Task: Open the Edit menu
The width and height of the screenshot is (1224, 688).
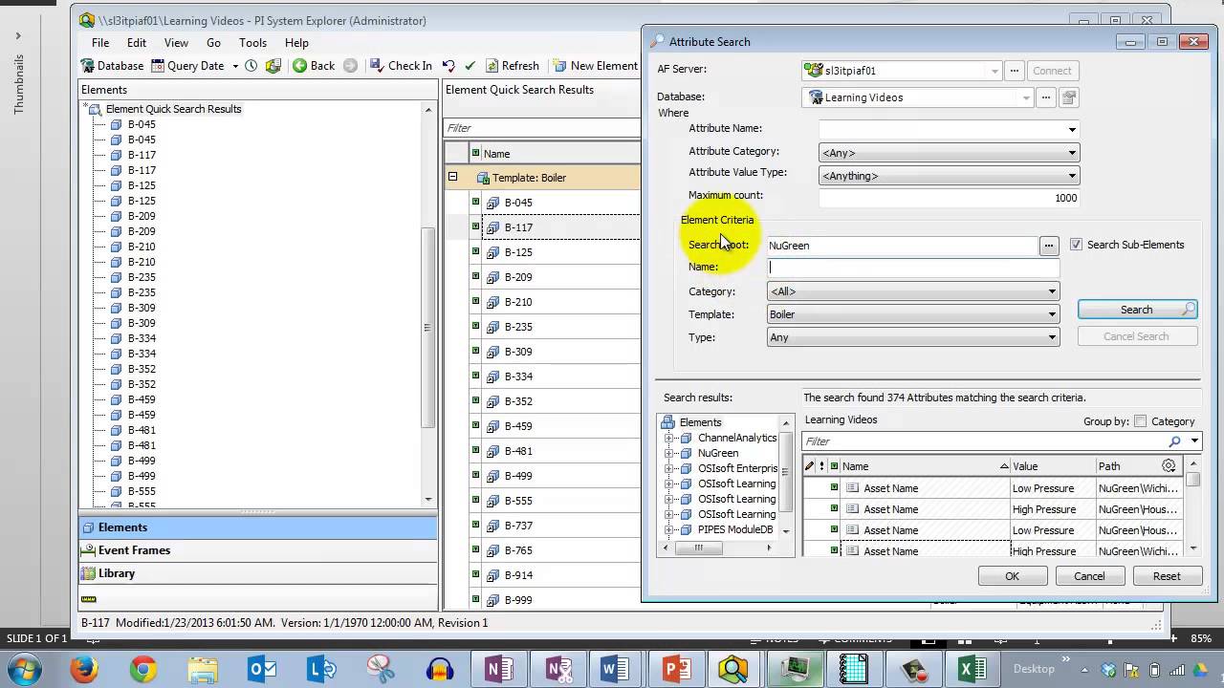Action: point(137,43)
